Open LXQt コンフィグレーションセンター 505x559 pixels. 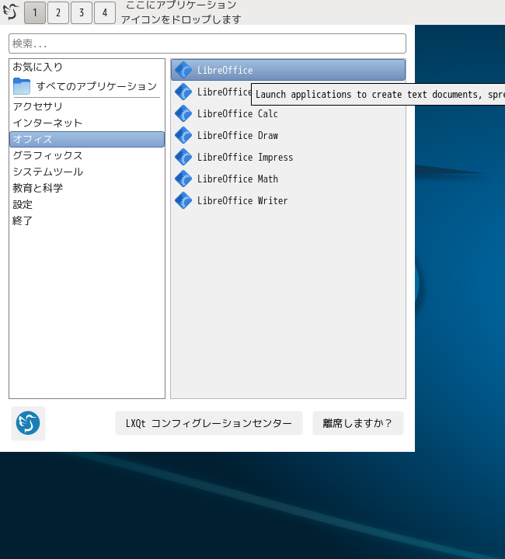tap(209, 423)
